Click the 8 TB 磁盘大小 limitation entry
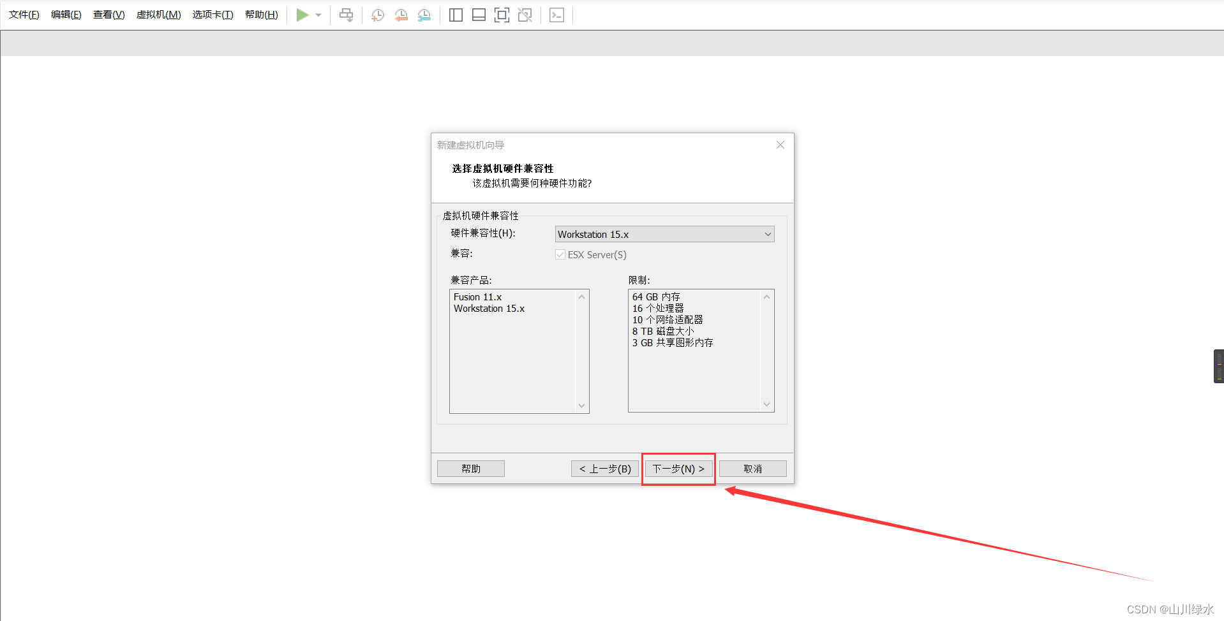This screenshot has width=1224, height=621. click(663, 332)
